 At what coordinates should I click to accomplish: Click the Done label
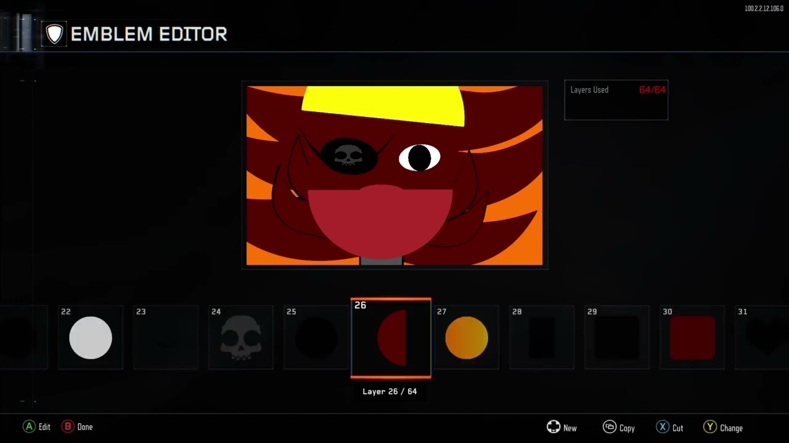(x=85, y=427)
